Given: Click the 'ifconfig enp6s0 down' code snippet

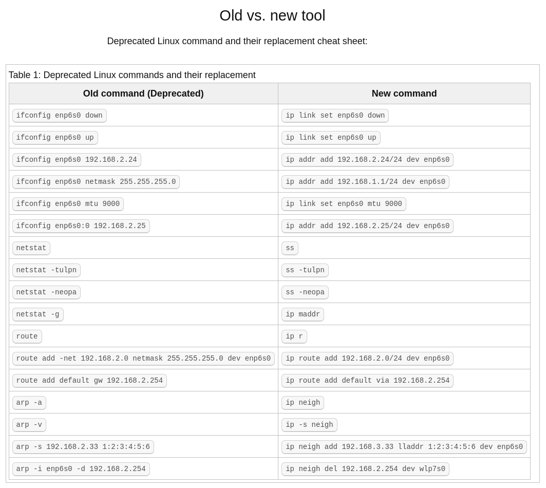Looking at the screenshot, I should (x=59, y=116).
